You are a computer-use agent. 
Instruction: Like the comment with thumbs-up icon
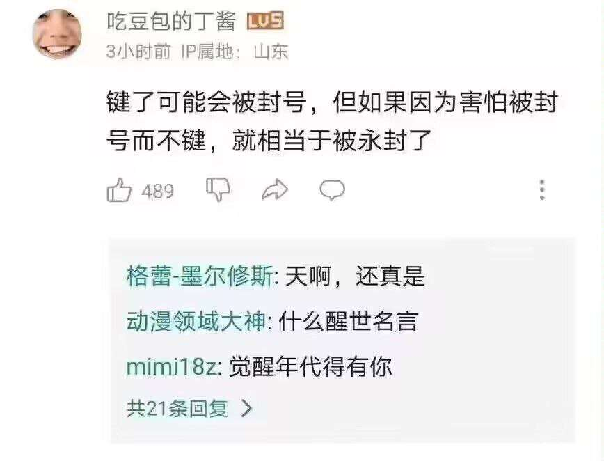point(118,189)
